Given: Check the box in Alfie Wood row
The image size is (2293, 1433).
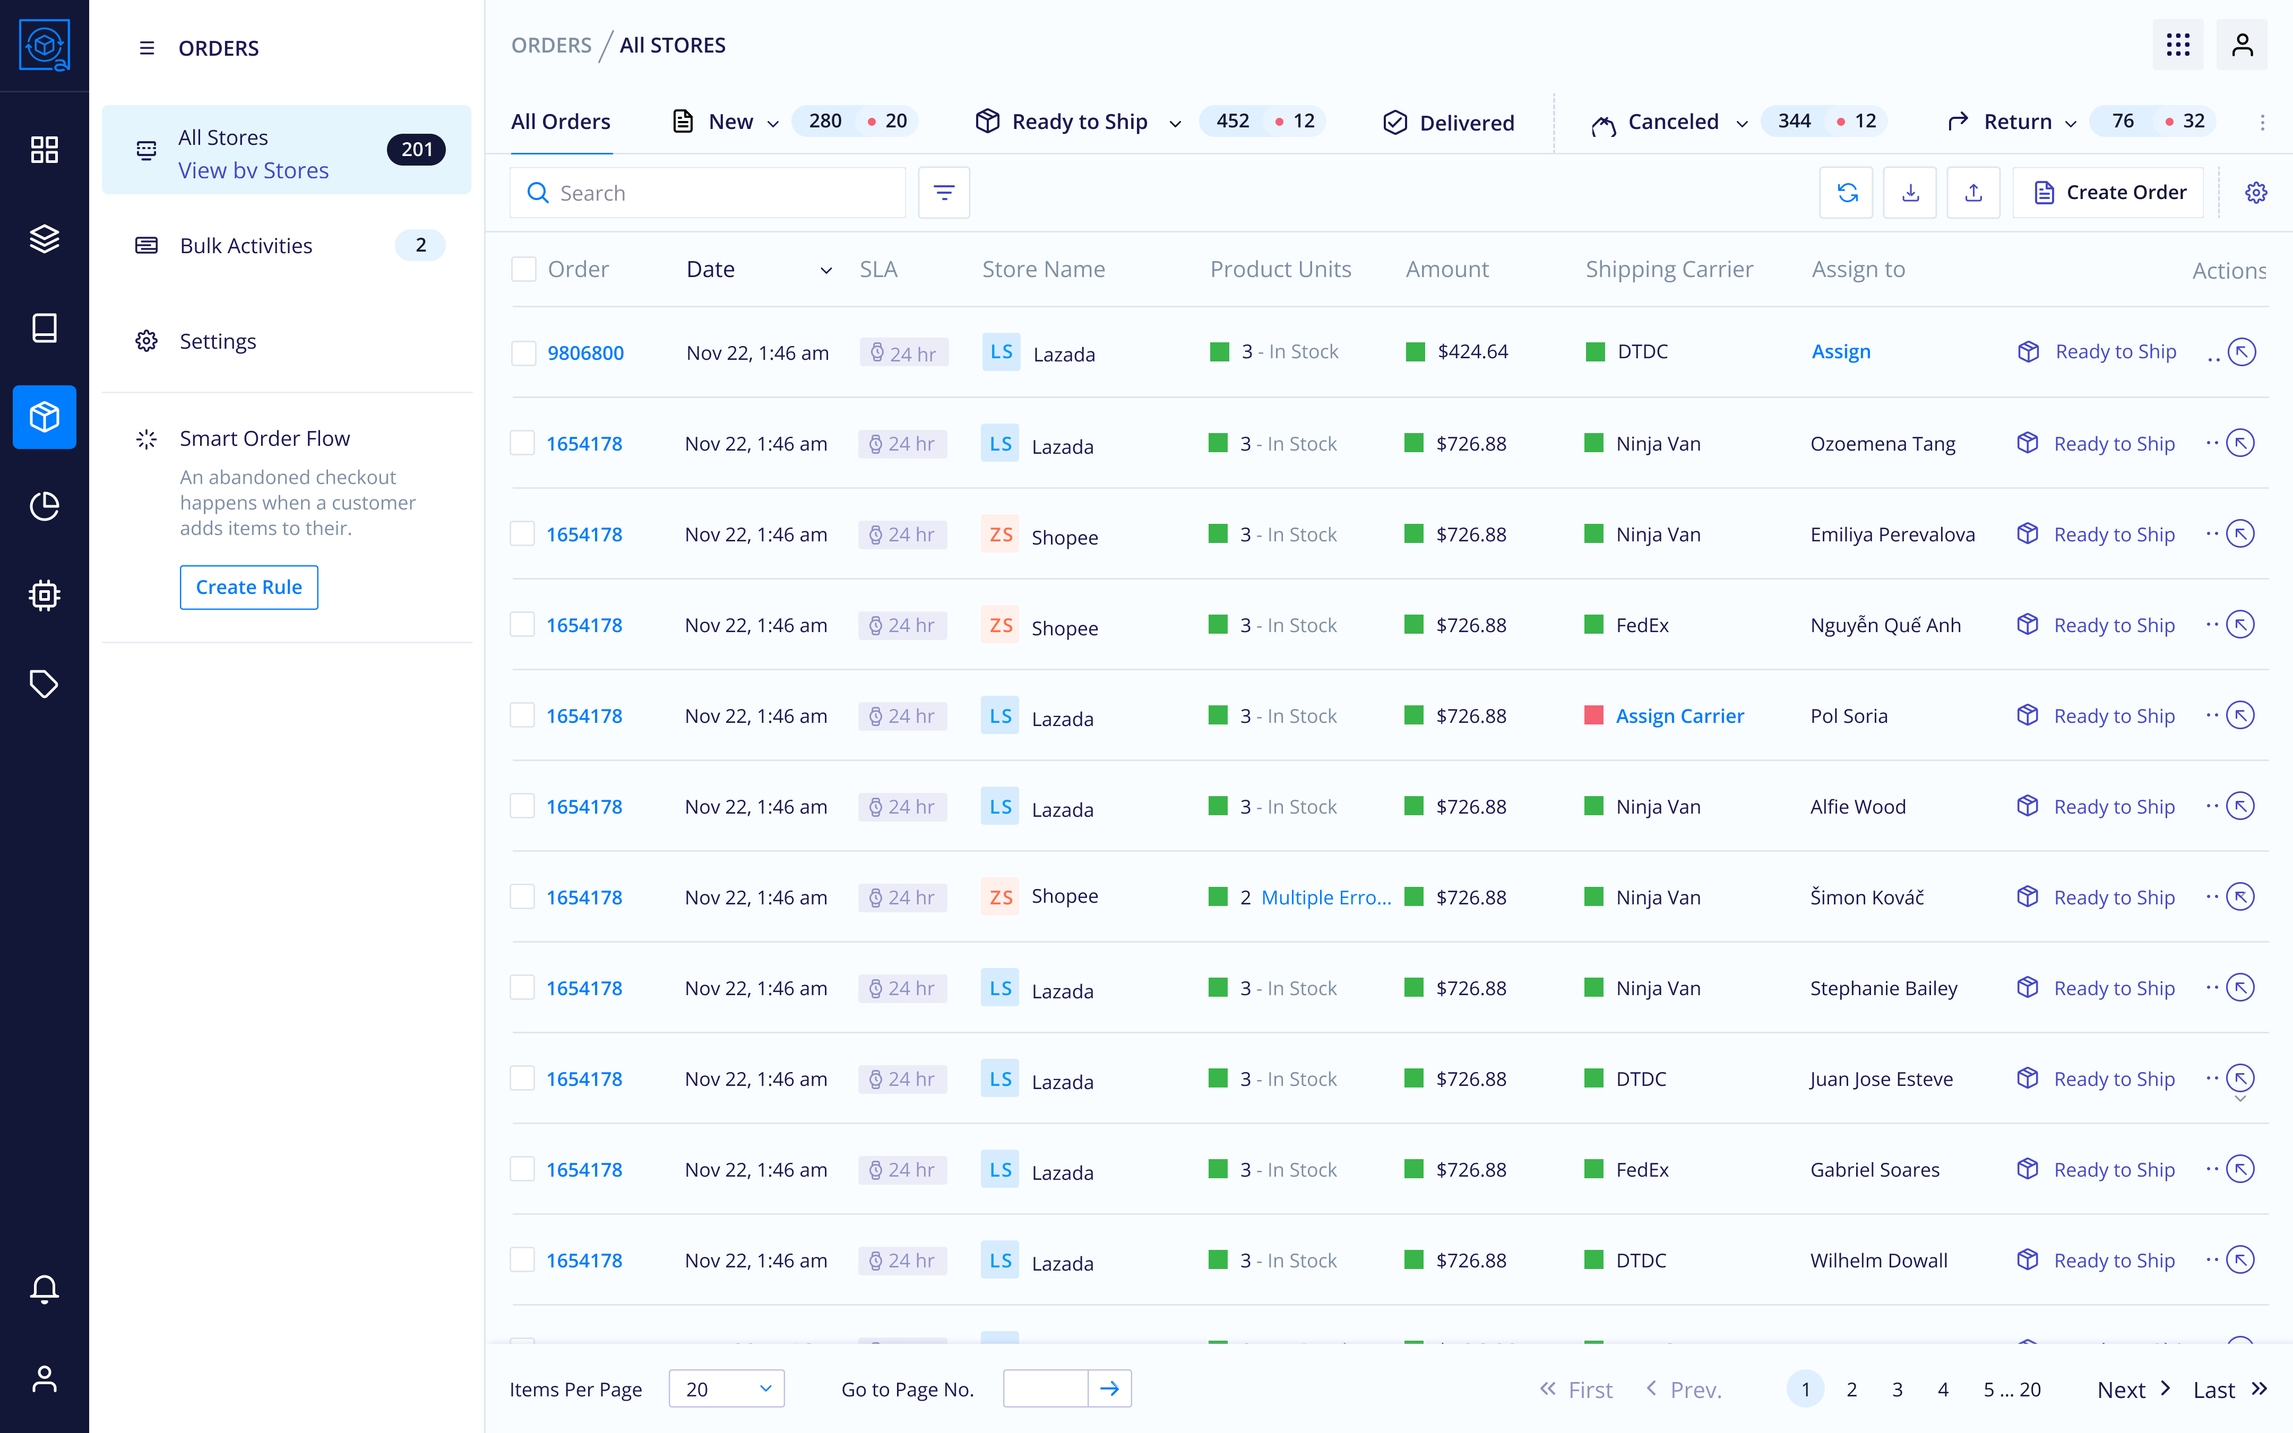Looking at the screenshot, I should [x=522, y=806].
